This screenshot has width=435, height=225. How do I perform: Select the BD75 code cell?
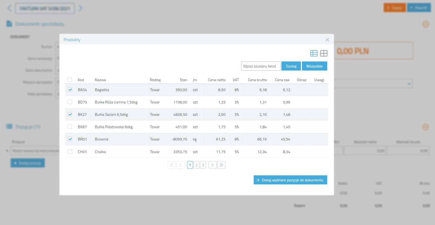(82, 102)
